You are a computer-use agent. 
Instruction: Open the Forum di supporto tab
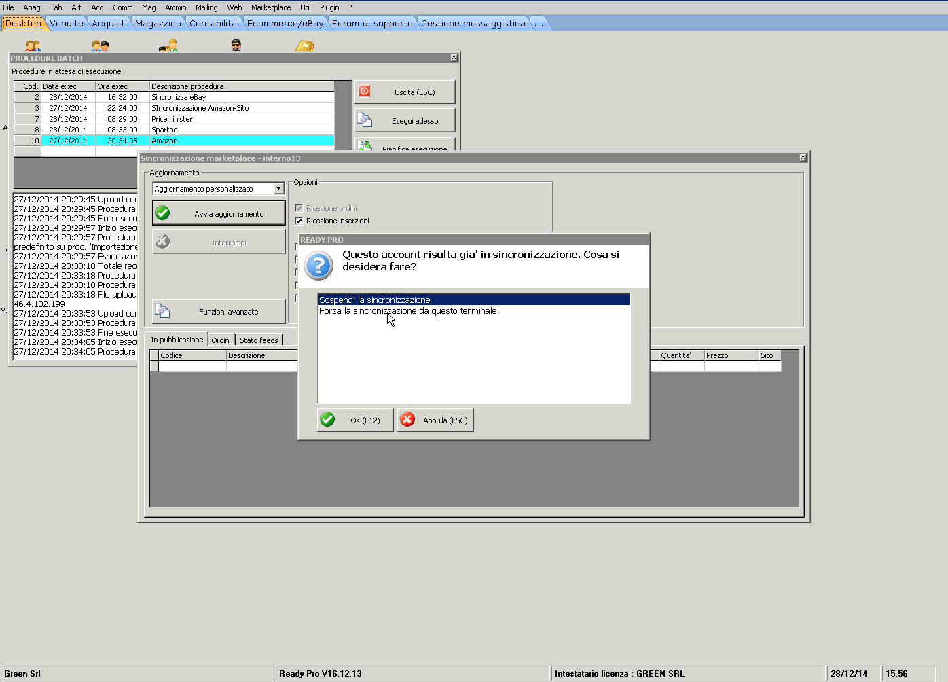click(372, 23)
